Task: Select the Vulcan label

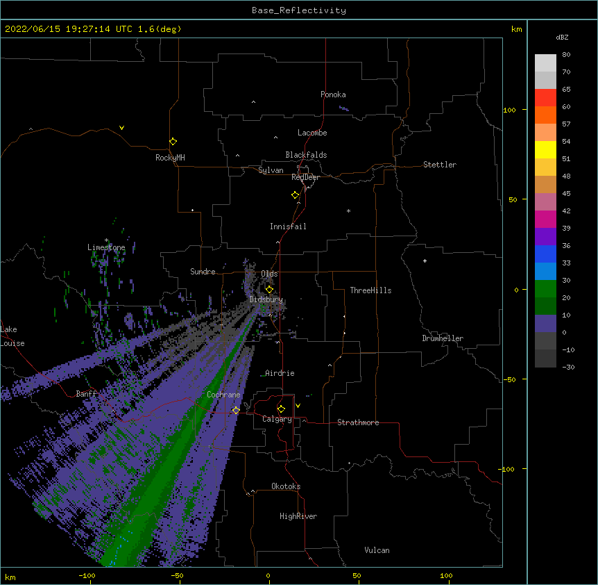Action: (377, 550)
